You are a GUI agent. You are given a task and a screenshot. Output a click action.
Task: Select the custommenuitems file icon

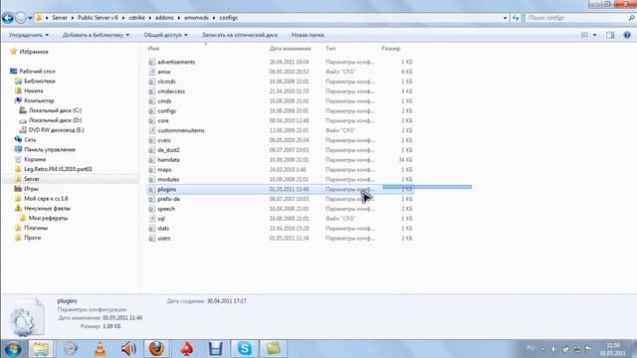coord(151,130)
